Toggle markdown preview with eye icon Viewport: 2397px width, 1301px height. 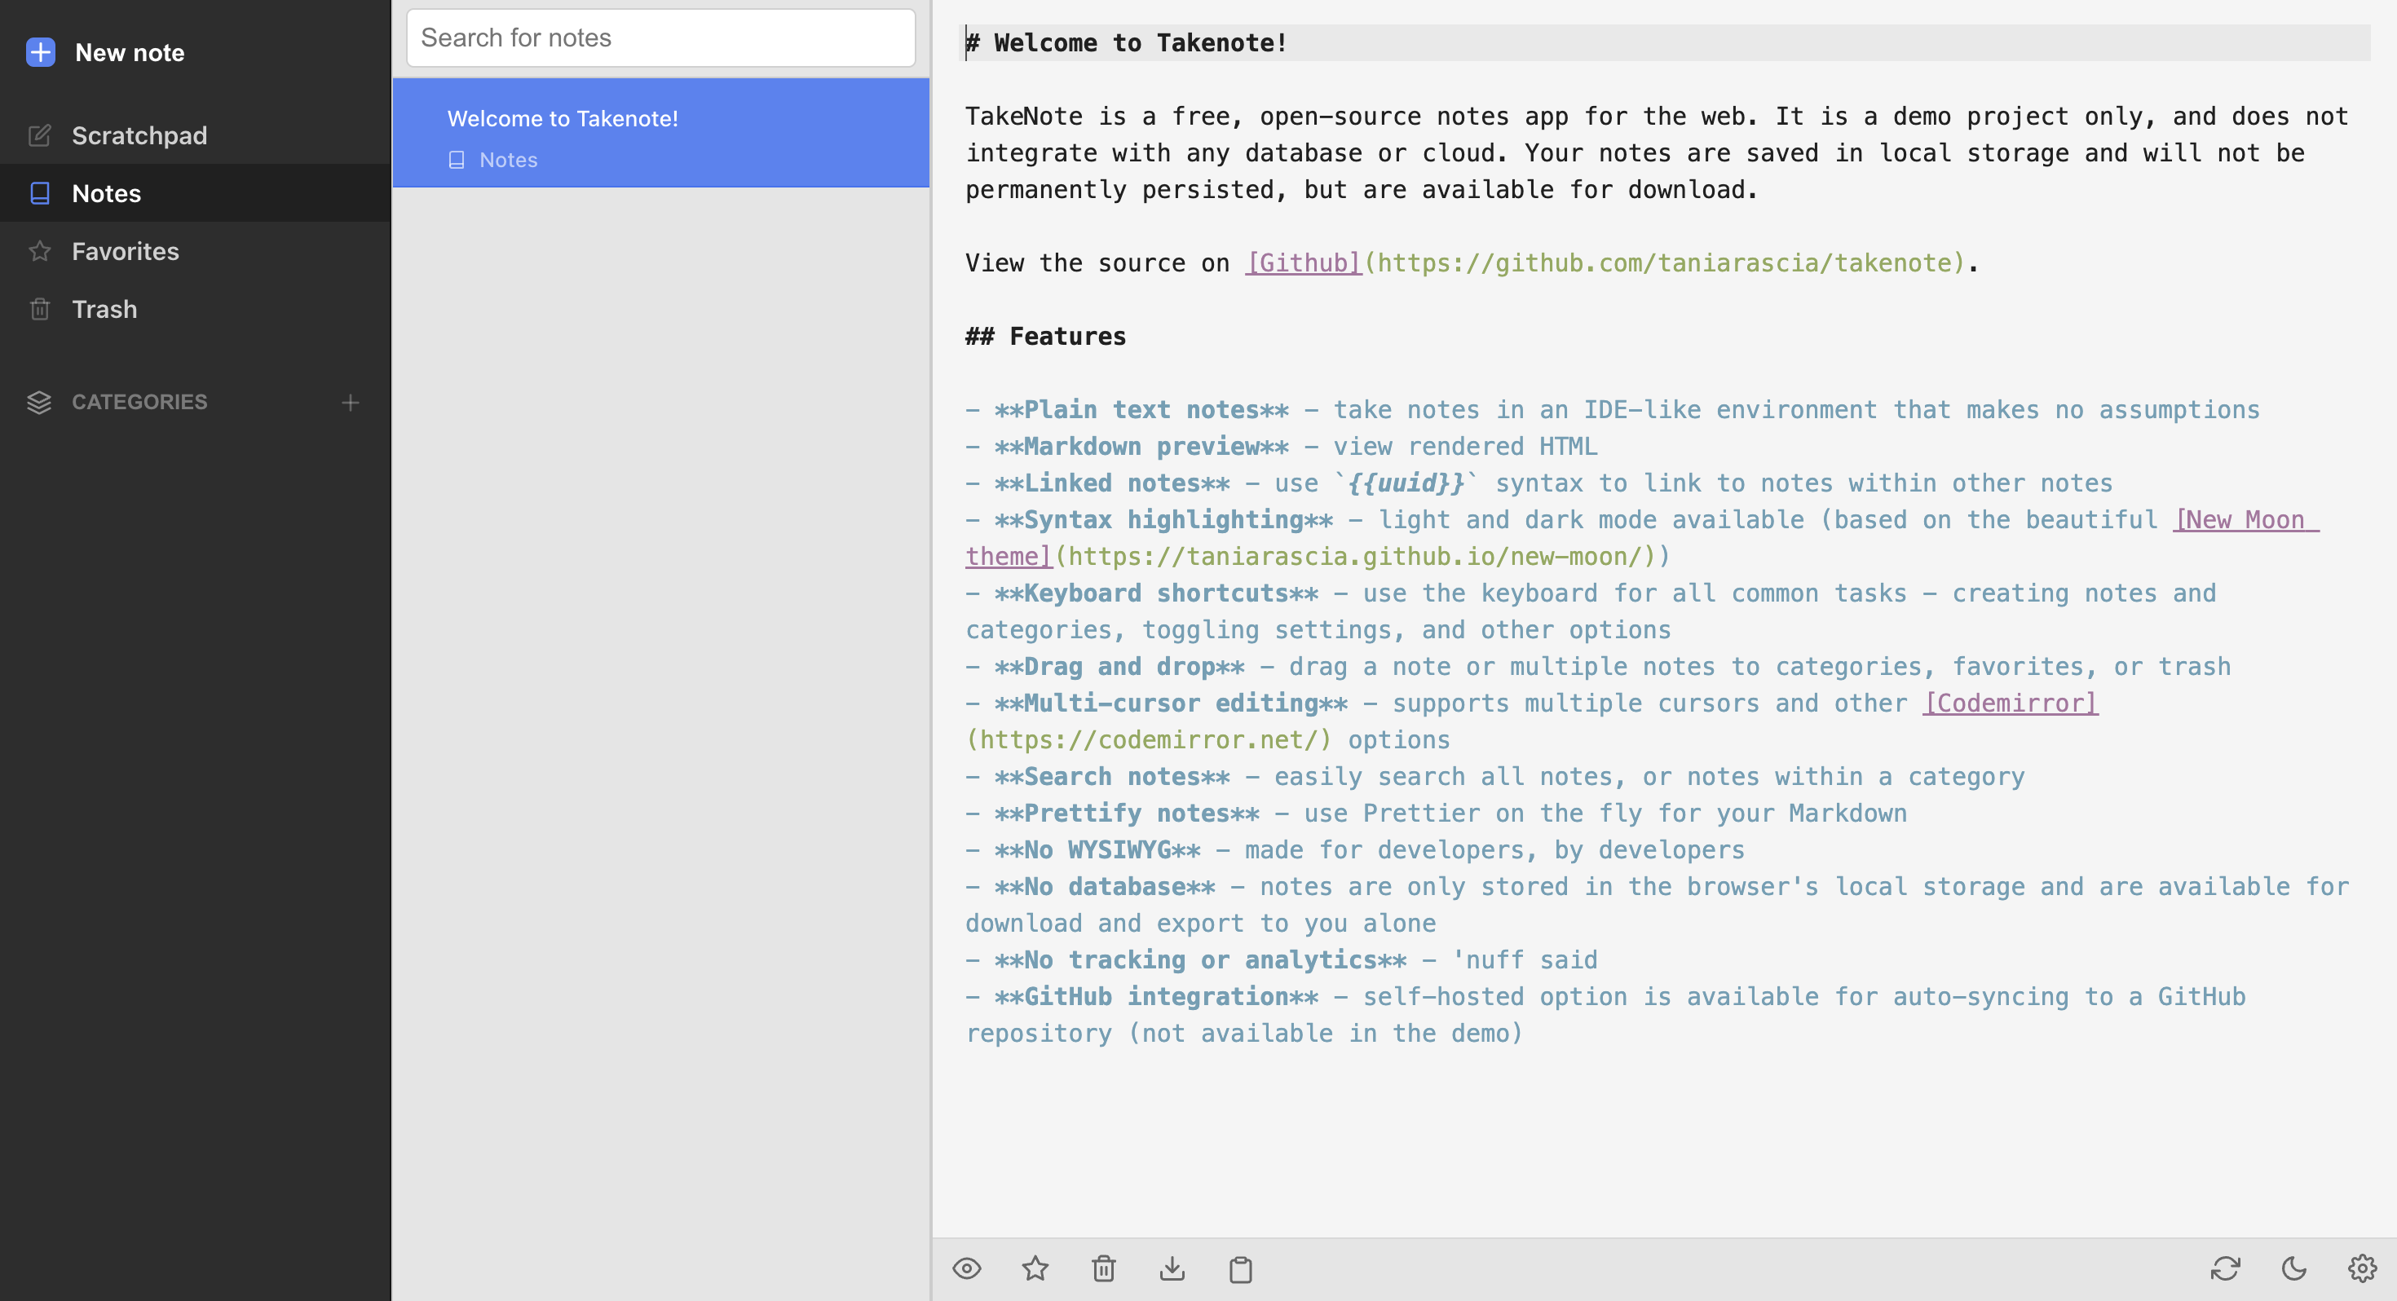coord(967,1268)
